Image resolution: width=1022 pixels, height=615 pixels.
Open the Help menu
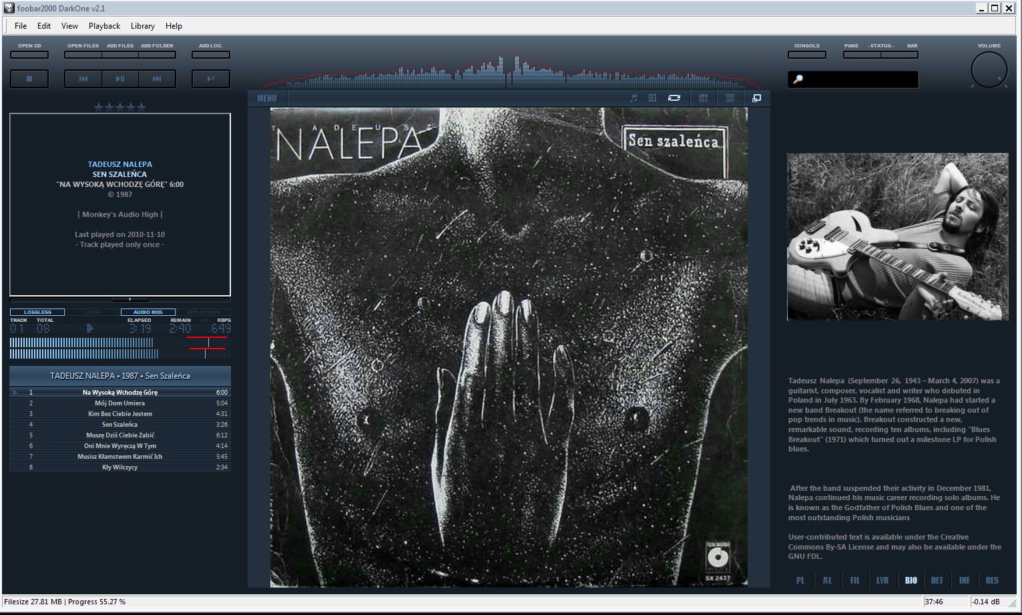tap(174, 26)
